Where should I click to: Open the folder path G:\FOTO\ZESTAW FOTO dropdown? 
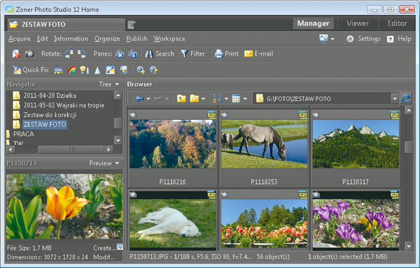(x=394, y=98)
